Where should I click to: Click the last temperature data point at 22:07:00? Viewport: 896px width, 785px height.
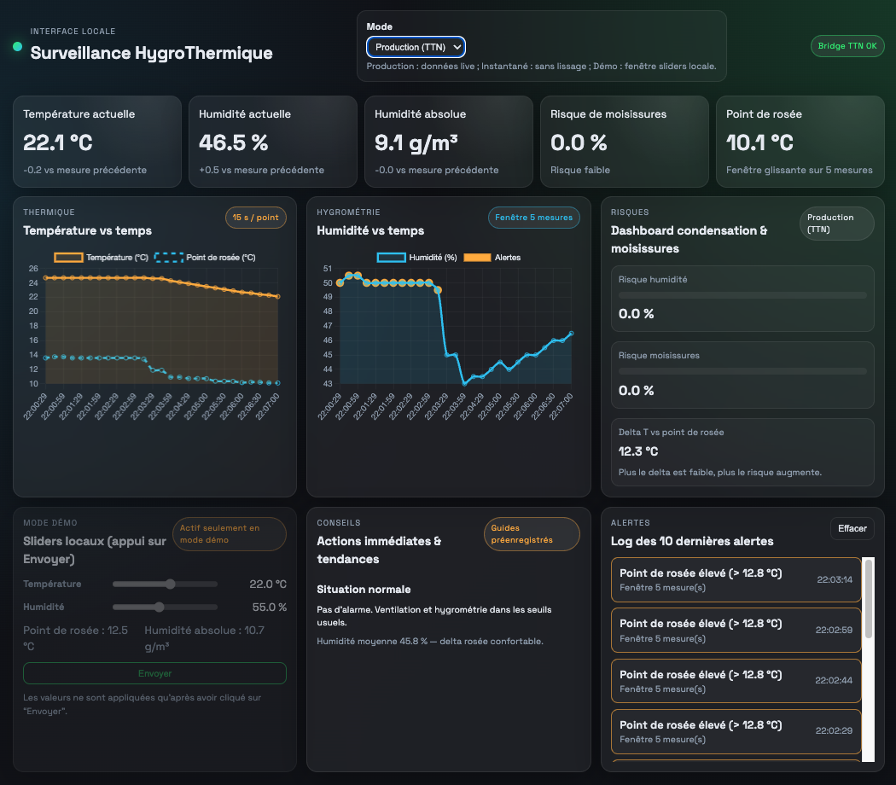click(x=277, y=297)
